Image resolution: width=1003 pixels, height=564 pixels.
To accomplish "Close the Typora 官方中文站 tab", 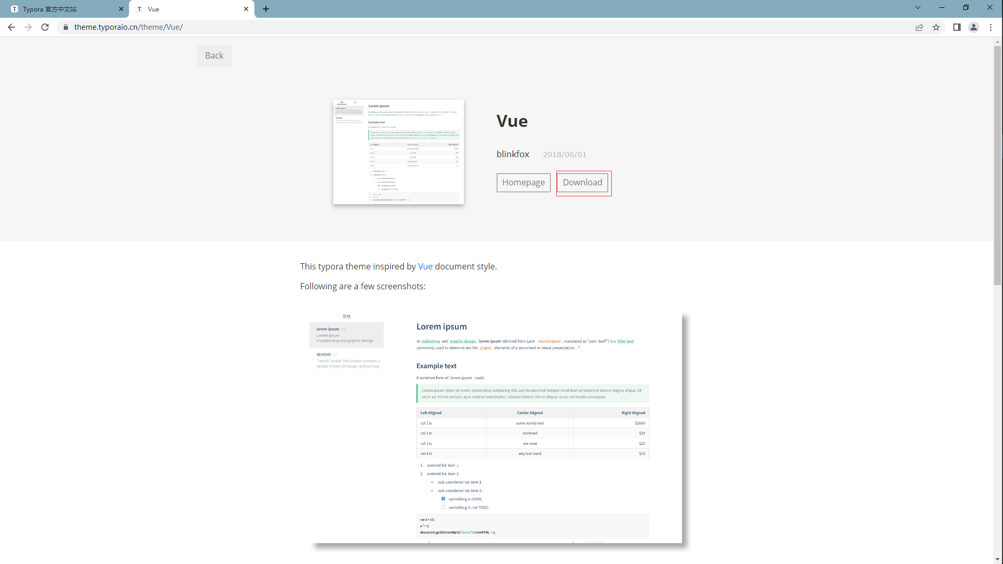I will [121, 9].
